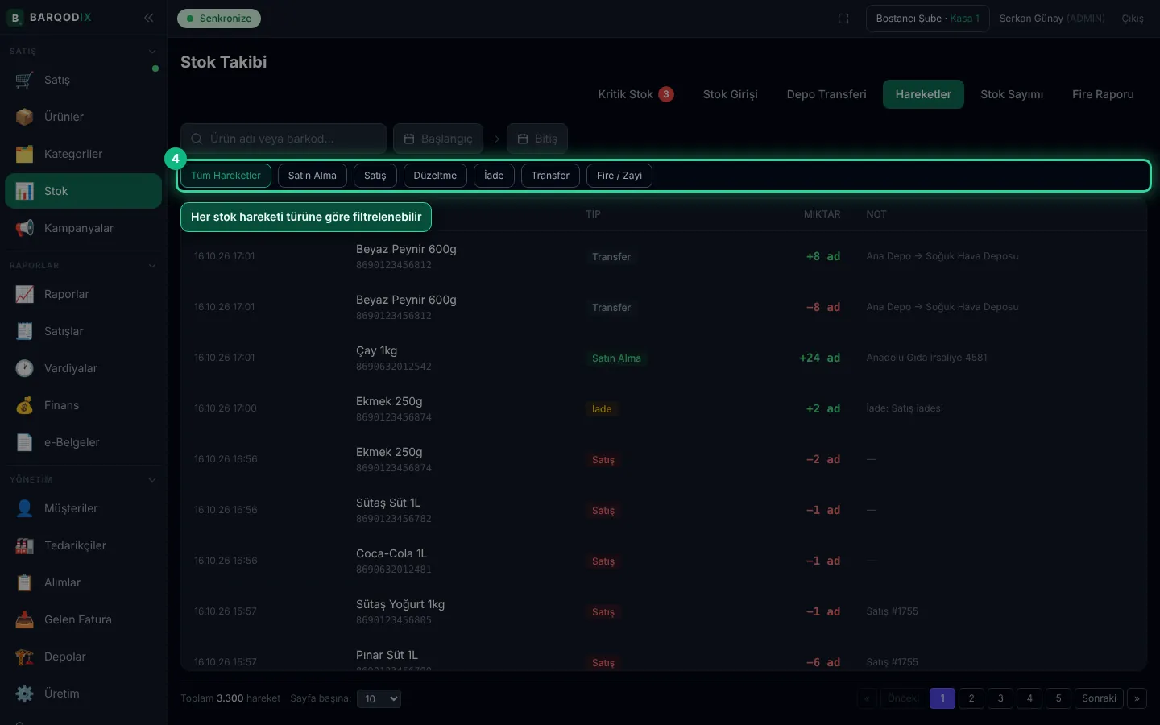This screenshot has height=725, width=1160.
Task: Open the Kampanyalar megaphone icon
Action: click(24, 228)
